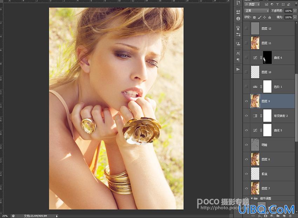Open the Paragraph panel icon

[238, 60]
